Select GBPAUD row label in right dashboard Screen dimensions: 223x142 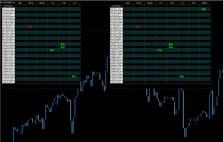coord(116,50)
